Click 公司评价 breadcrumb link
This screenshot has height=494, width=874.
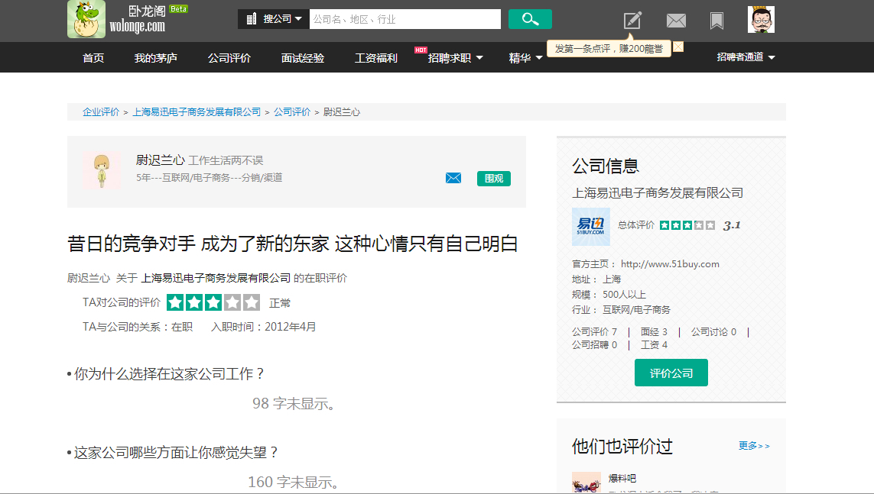(x=292, y=111)
